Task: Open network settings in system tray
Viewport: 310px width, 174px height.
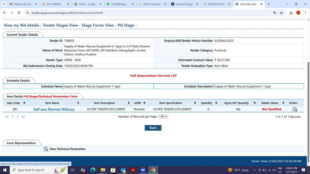Action: pos(269,170)
